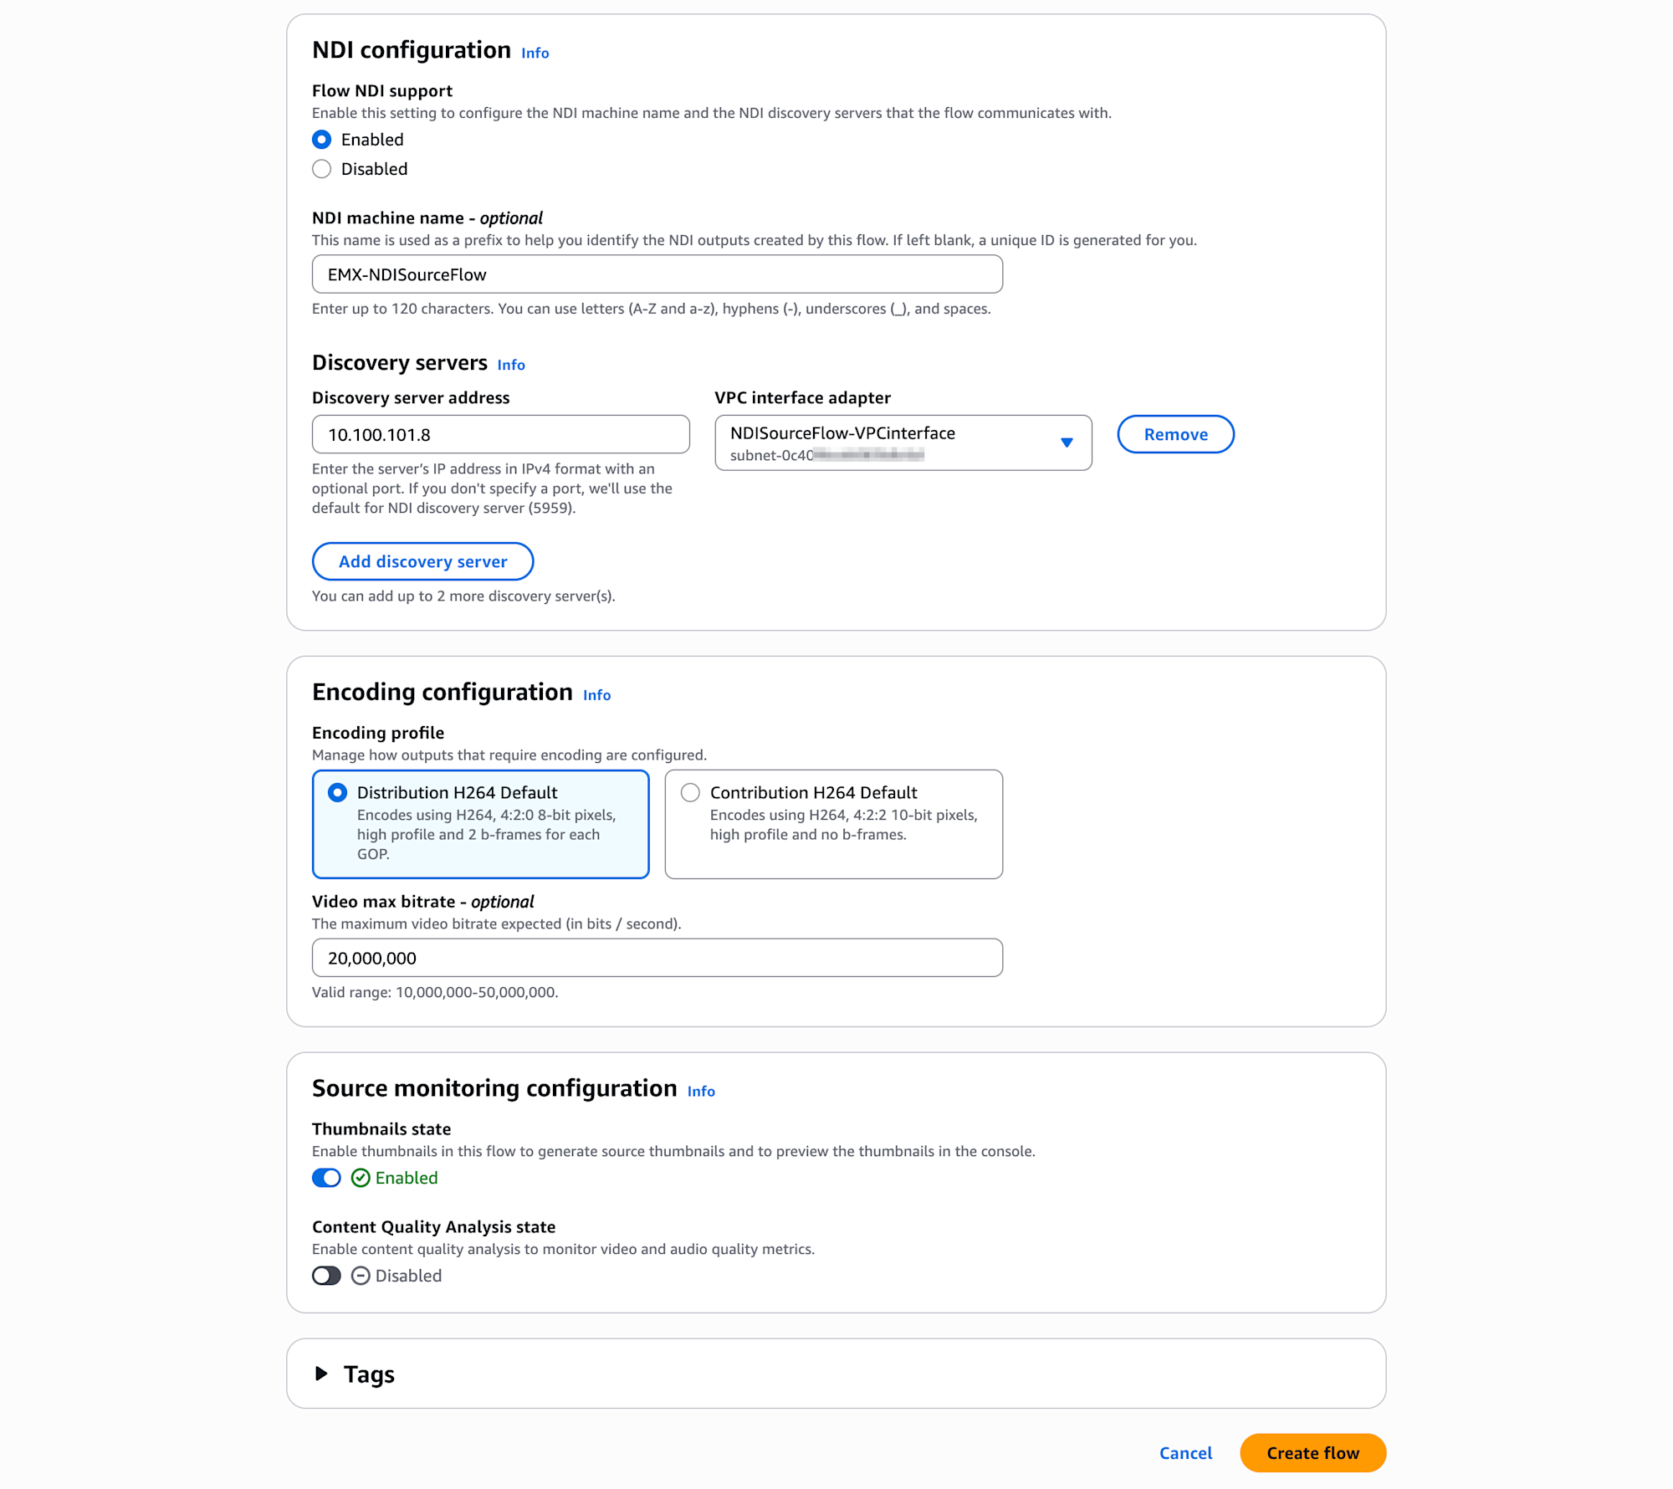Open the VPC interface adapter dropdown
This screenshot has width=1673, height=1489.
[x=887, y=443]
